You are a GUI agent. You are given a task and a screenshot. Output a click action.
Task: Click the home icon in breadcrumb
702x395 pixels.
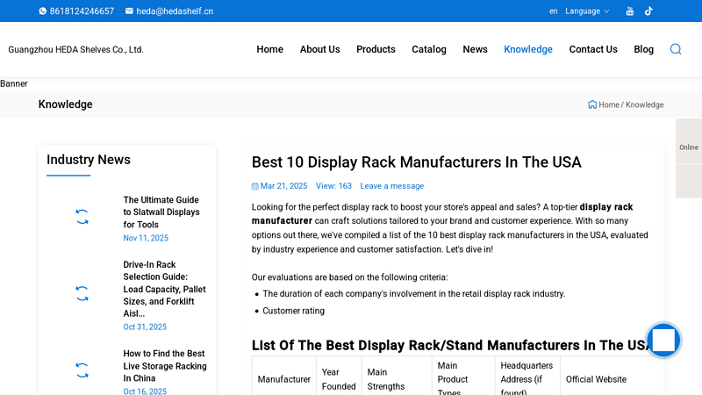[592, 104]
